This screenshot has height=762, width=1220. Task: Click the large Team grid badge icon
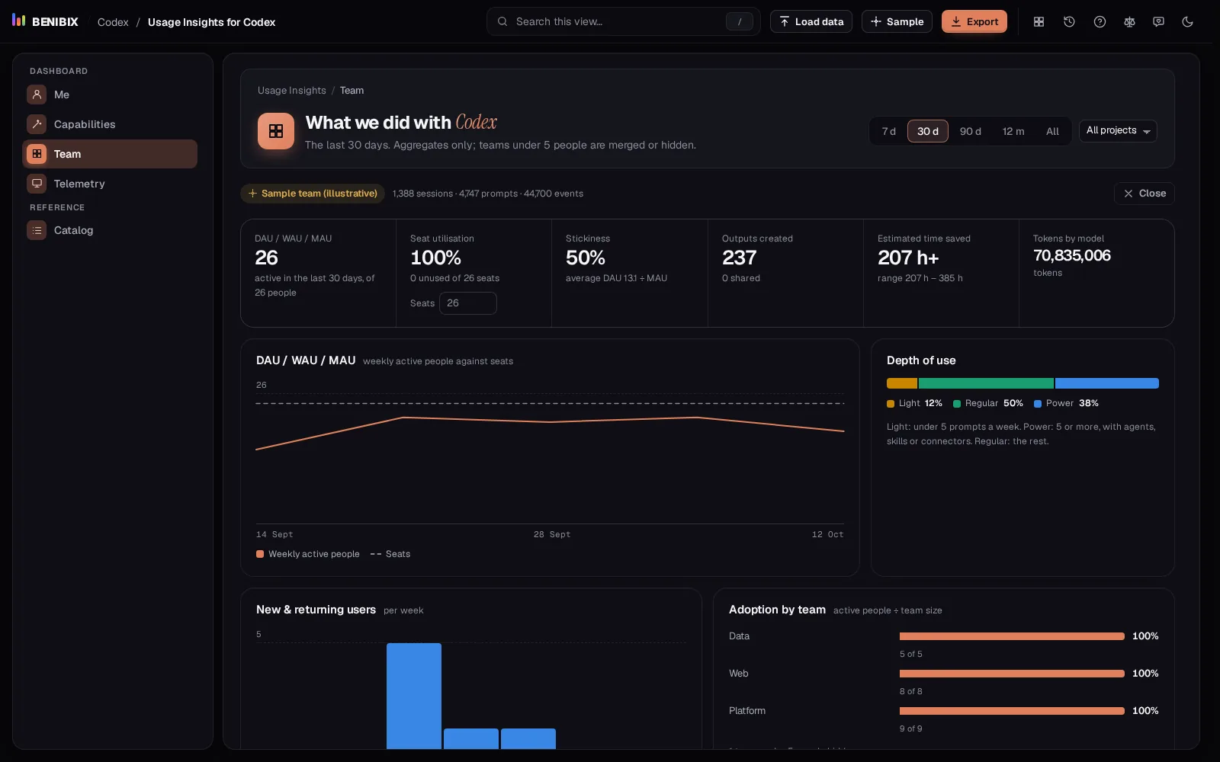276,131
